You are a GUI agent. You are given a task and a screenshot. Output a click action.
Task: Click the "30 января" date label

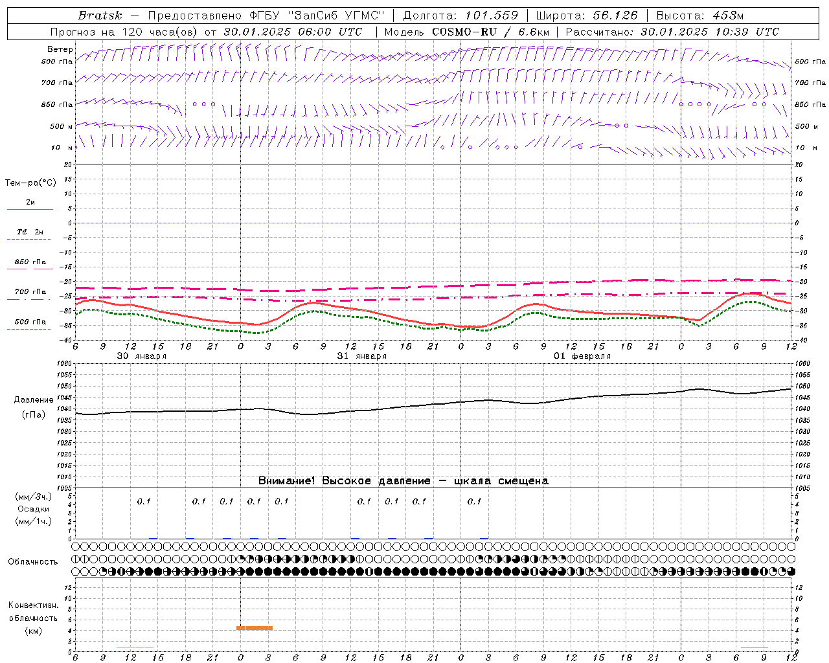tap(141, 356)
